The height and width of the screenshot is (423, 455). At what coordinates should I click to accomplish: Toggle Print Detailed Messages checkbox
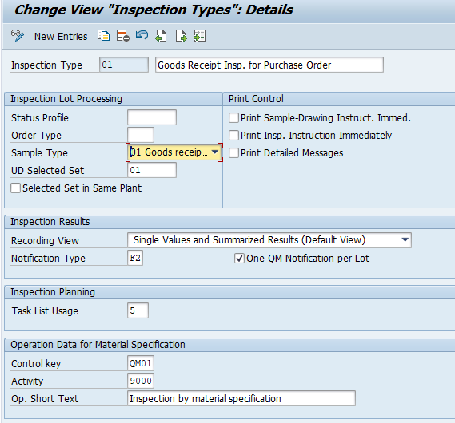[x=233, y=153]
